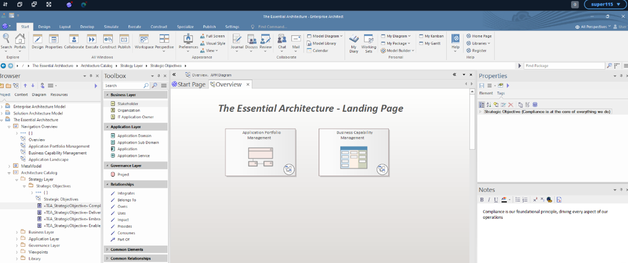The width and height of the screenshot is (628, 263).
Task: Open the Application Portfolio Management diagram tile
Action: (260, 153)
